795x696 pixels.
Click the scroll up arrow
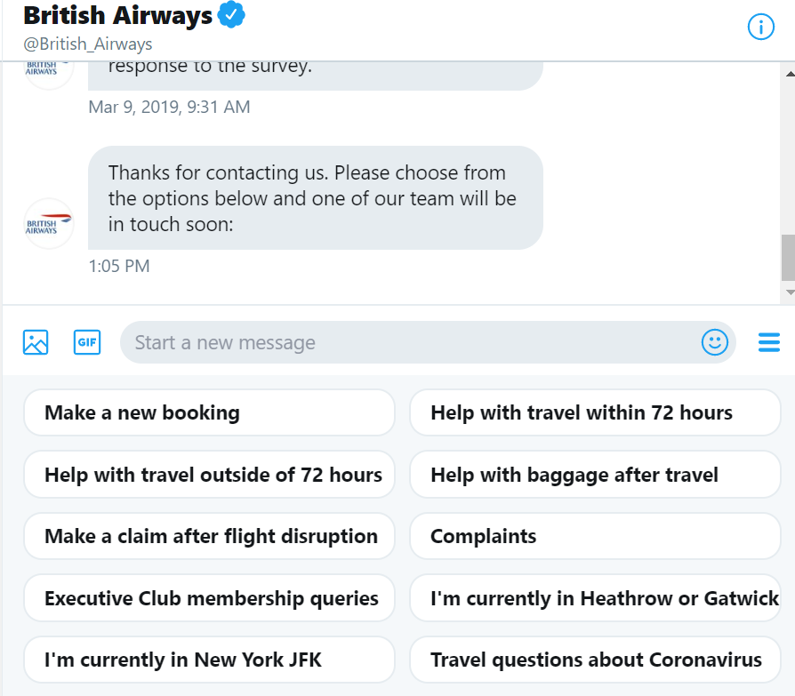[790, 74]
